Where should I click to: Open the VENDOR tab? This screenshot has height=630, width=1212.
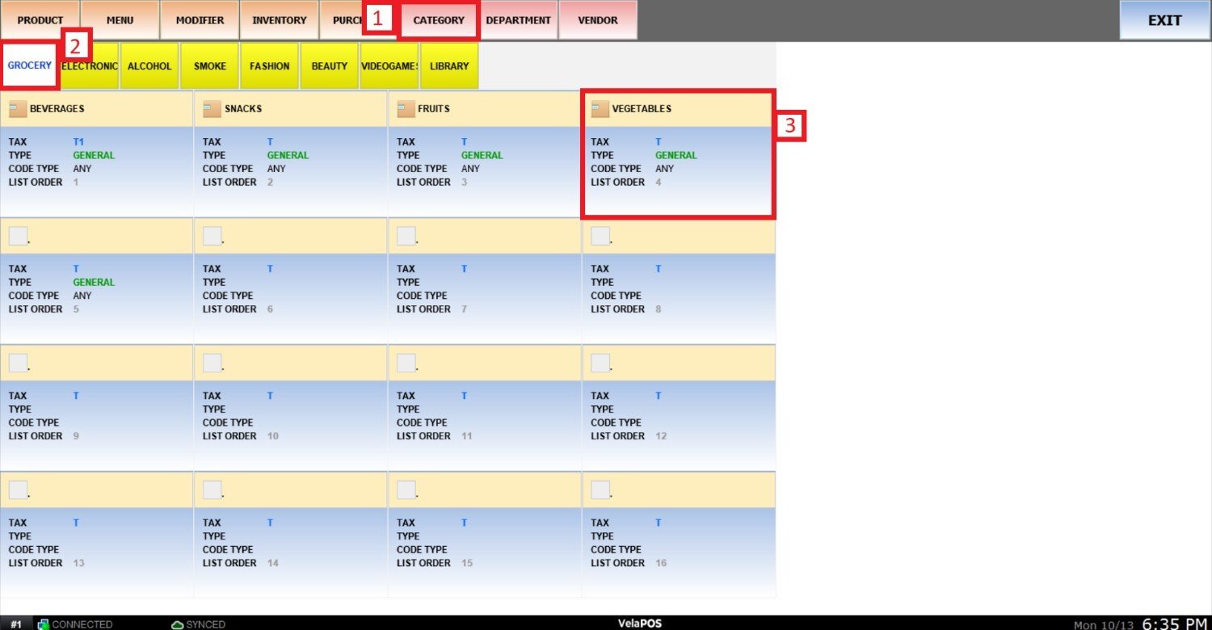[598, 20]
